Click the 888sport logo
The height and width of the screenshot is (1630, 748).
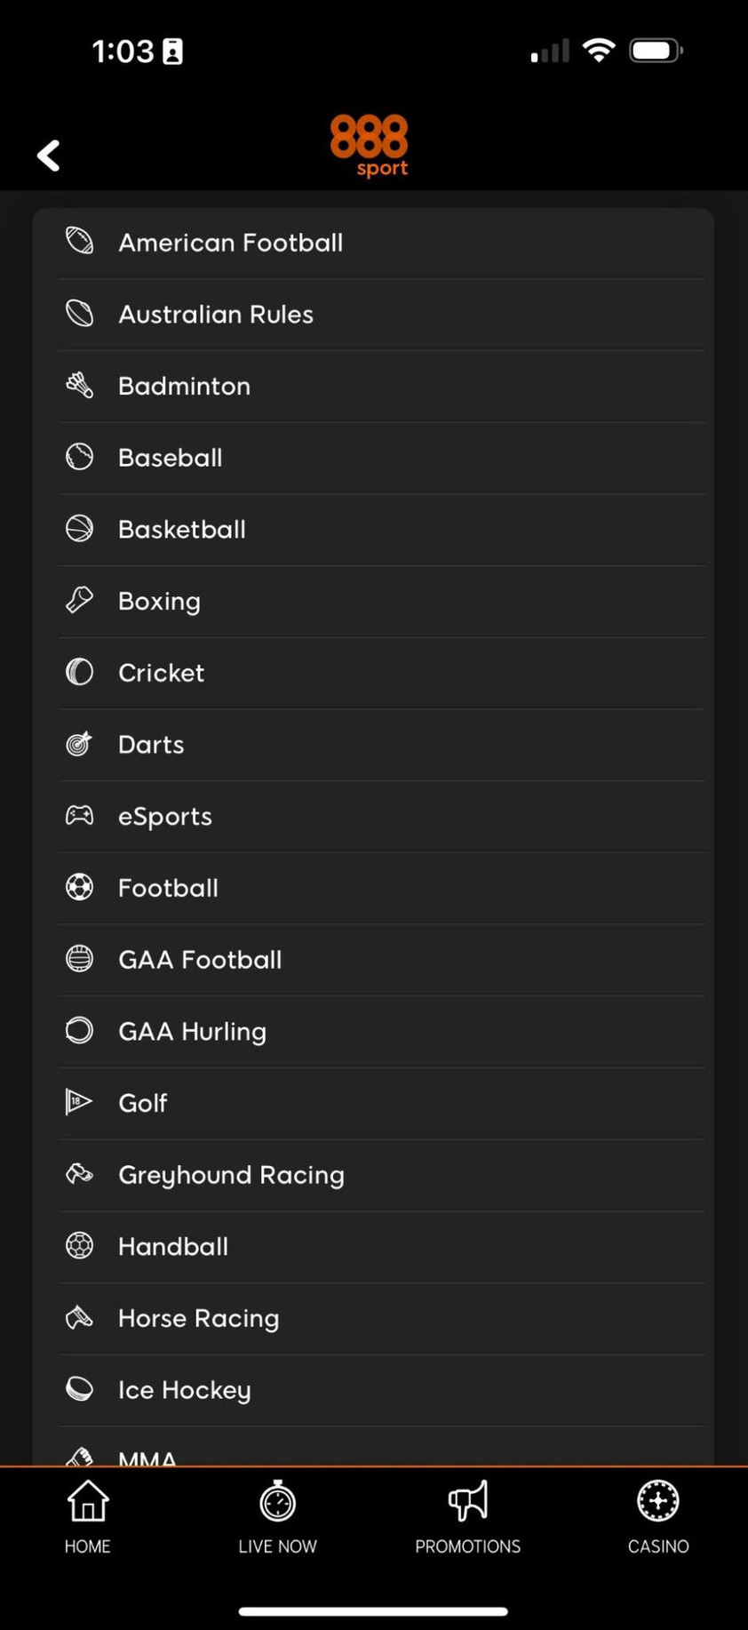(x=369, y=145)
